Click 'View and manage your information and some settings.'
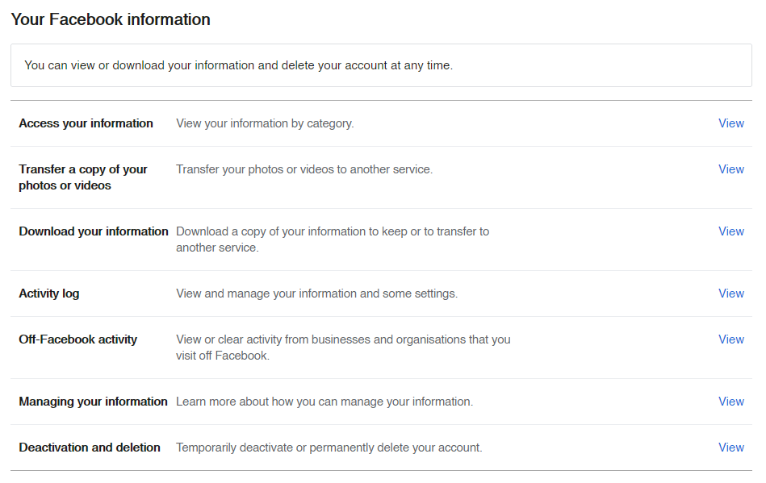The width and height of the screenshot is (766, 483). pyautogui.click(x=316, y=294)
